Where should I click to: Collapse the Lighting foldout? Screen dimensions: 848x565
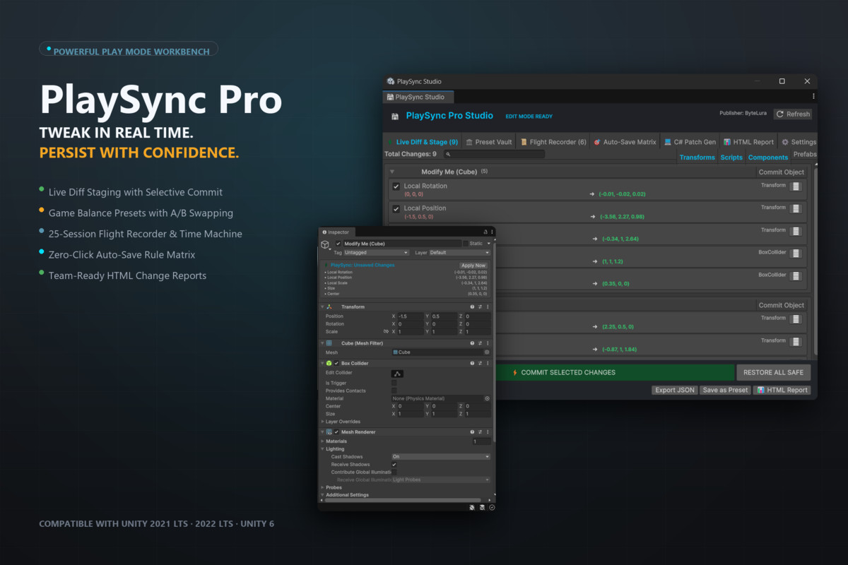tap(323, 449)
